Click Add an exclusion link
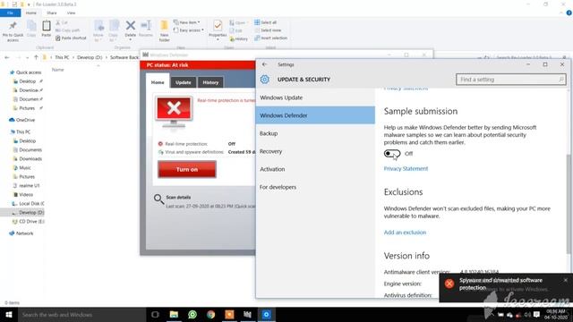The width and height of the screenshot is (573, 322). (405, 233)
